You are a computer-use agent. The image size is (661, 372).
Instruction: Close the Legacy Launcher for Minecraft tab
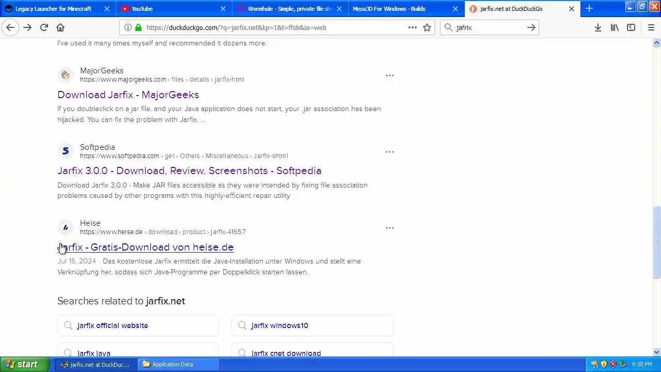[x=107, y=9]
